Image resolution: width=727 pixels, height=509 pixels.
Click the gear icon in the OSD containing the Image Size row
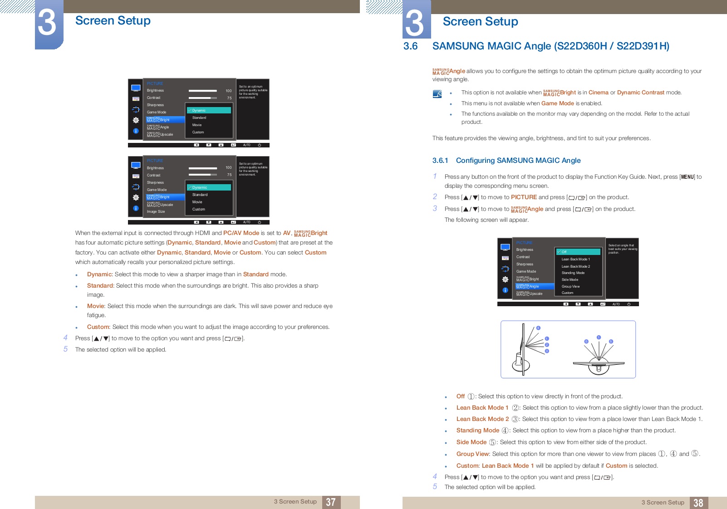136,197
